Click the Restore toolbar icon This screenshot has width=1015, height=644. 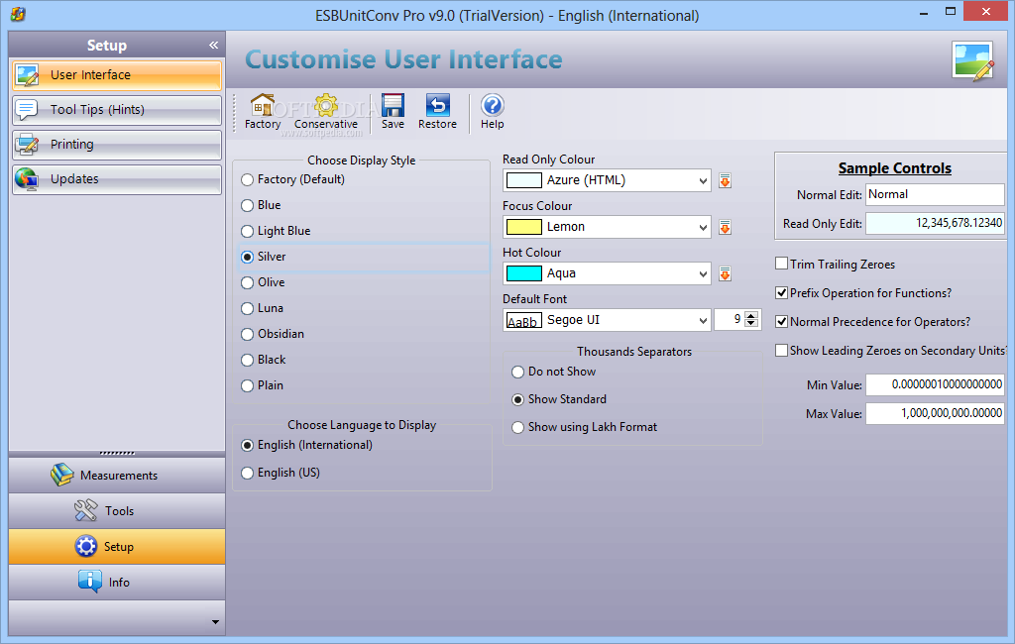tap(437, 105)
